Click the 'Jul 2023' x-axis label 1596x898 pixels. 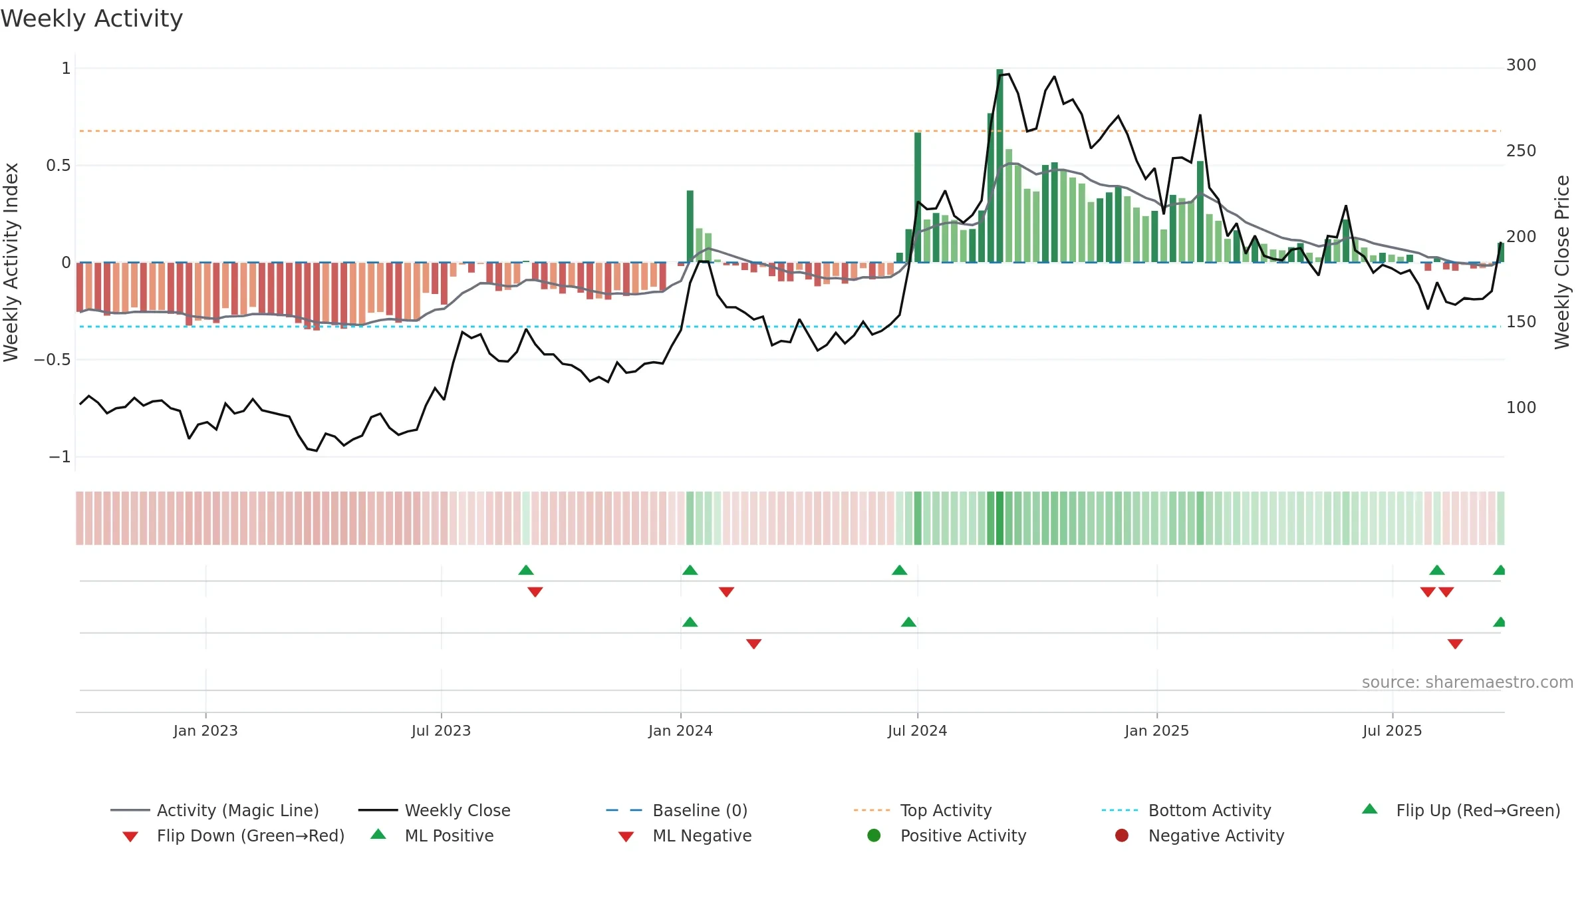[x=441, y=730]
